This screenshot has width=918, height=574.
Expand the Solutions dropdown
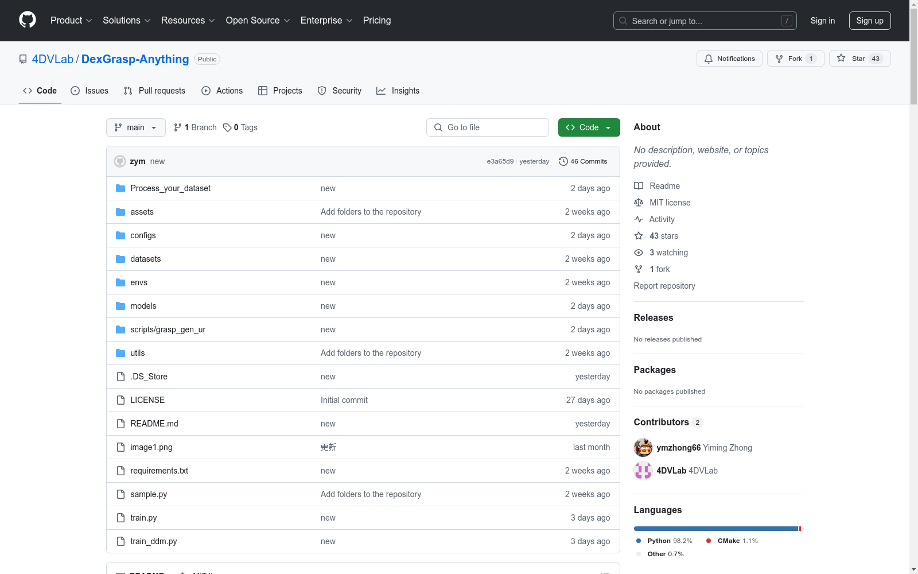click(127, 20)
